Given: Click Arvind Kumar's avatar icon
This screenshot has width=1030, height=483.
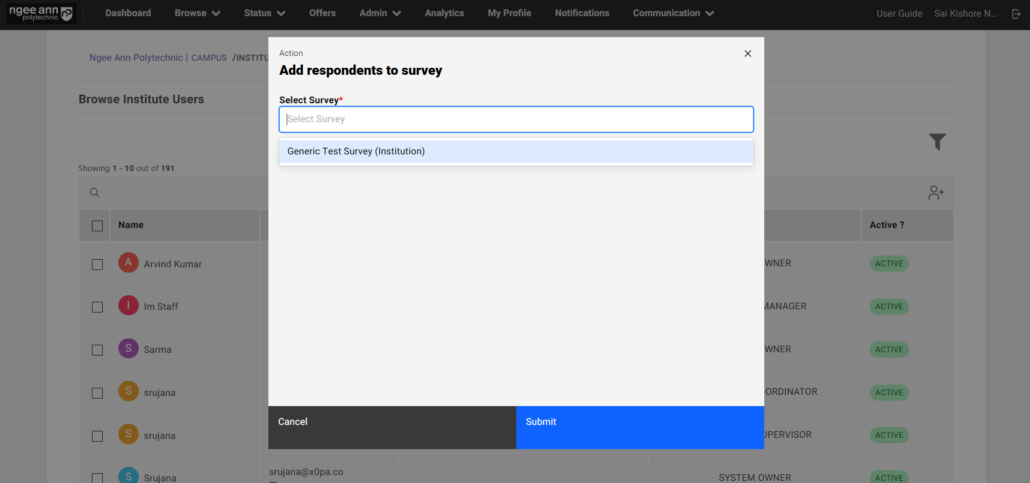Looking at the screenshot, I should 129,263.
